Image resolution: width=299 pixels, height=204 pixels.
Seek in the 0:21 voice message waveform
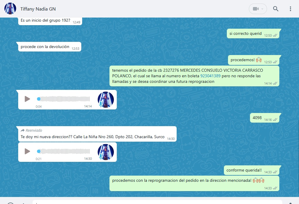point(65,151)
